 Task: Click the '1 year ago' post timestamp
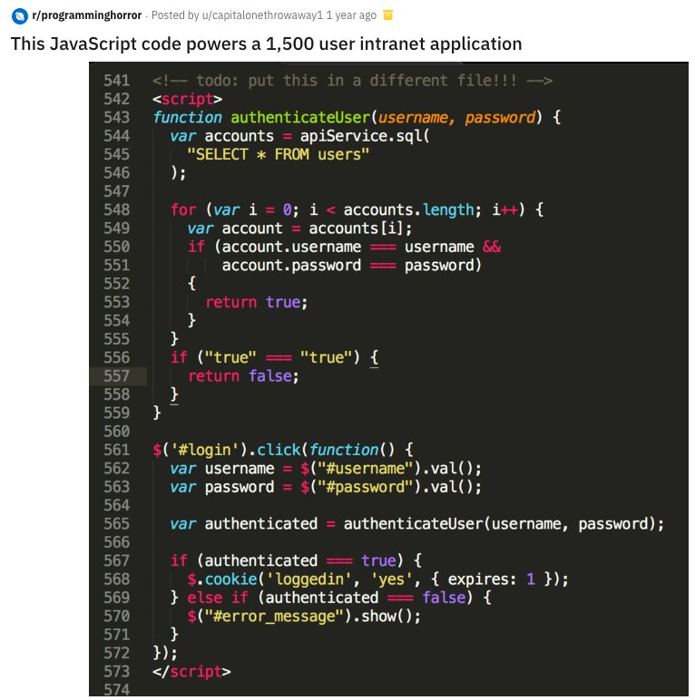[351, 15]
